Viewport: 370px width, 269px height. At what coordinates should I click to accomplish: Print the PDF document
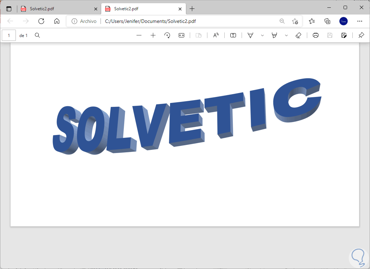[315, 35]
